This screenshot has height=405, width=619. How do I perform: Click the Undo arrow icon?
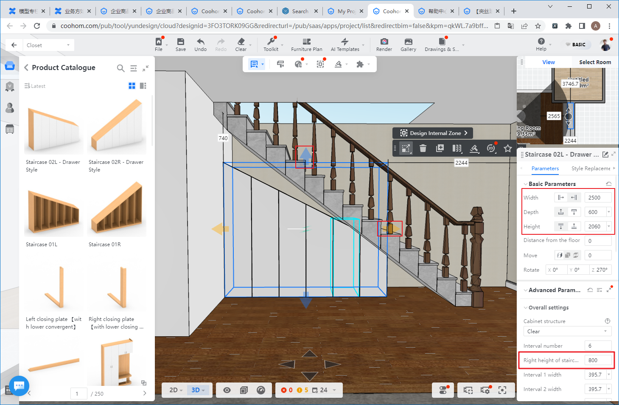click(200, 42)
